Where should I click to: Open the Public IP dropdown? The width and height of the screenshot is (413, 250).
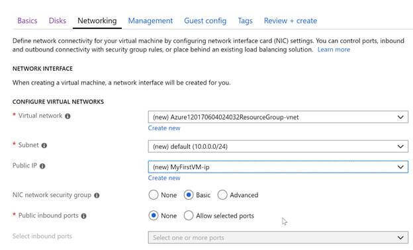pos(278,167)
